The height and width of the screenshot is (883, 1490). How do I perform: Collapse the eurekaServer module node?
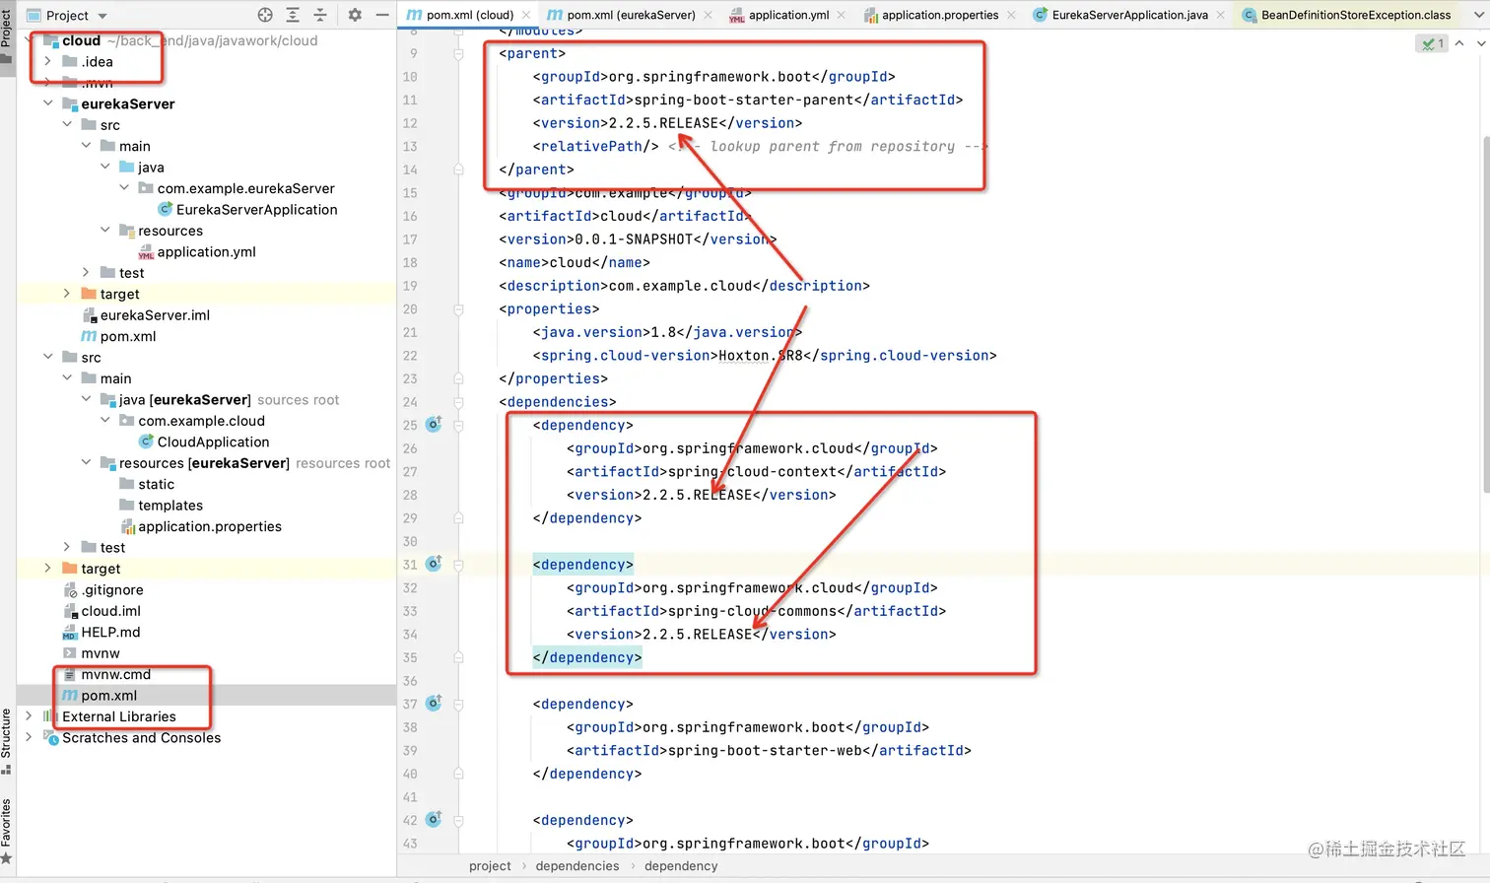[x=47, y=103]
